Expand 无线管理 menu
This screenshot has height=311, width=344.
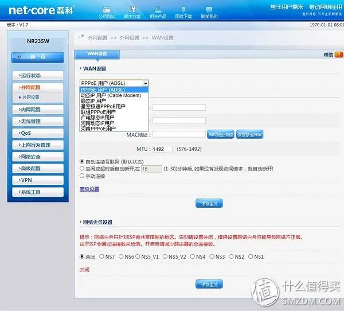pos(38,121)
